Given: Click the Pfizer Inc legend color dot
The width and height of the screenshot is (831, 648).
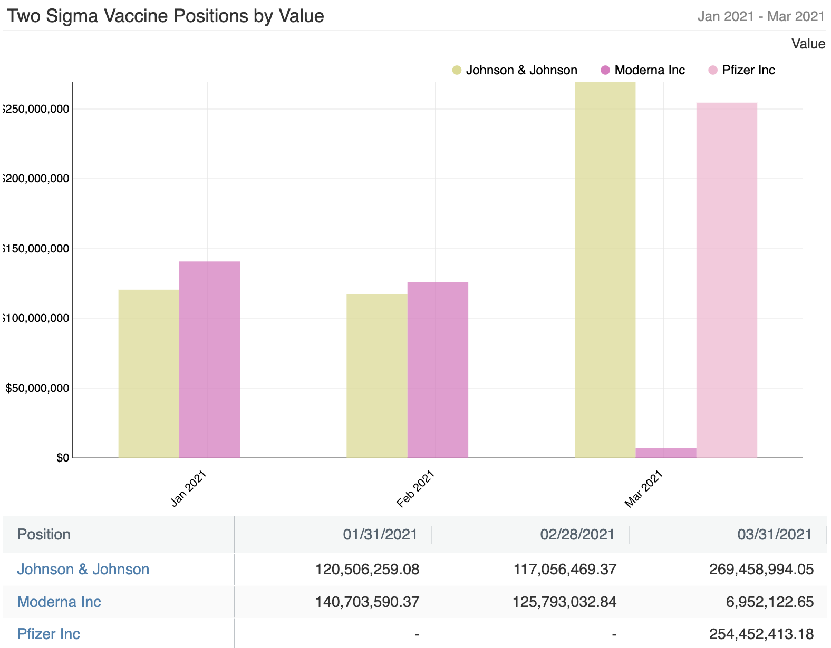Looking at the screenshot, I should [713, 70].
